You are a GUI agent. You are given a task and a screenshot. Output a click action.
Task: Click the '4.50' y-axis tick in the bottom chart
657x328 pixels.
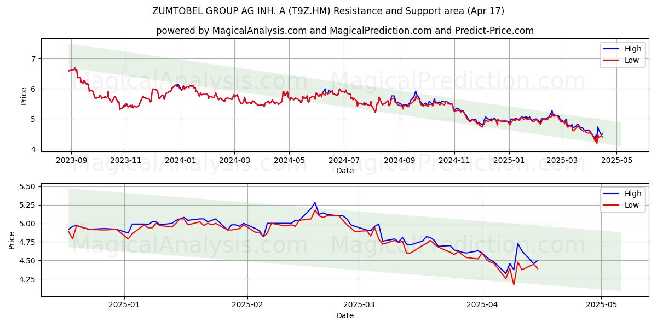(x=27, y=261)
